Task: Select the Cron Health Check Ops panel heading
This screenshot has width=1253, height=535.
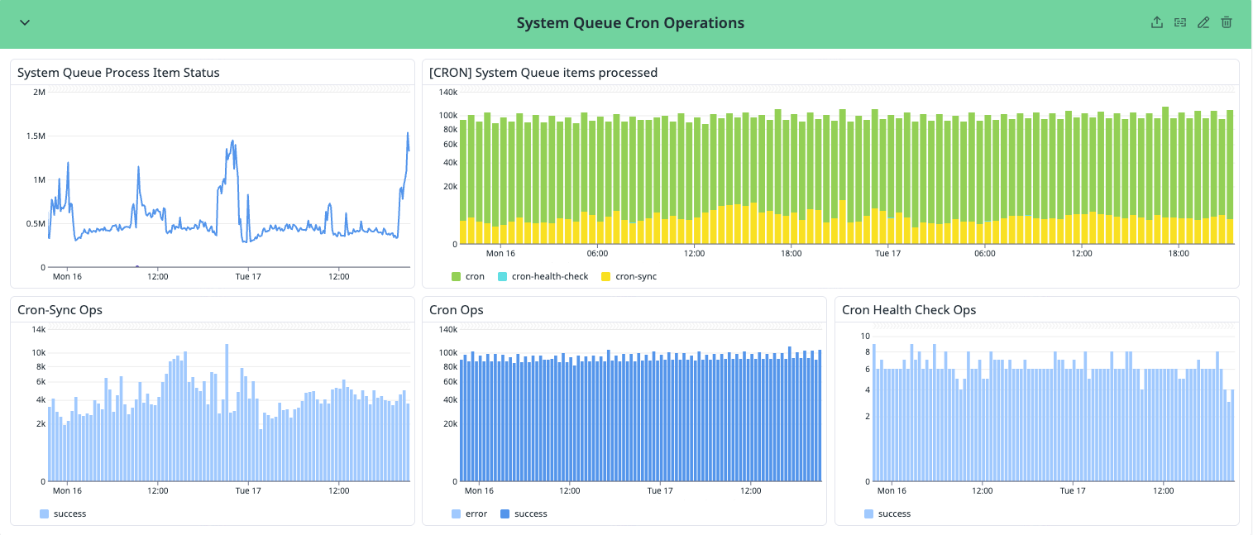Action: tap(908, 309)
